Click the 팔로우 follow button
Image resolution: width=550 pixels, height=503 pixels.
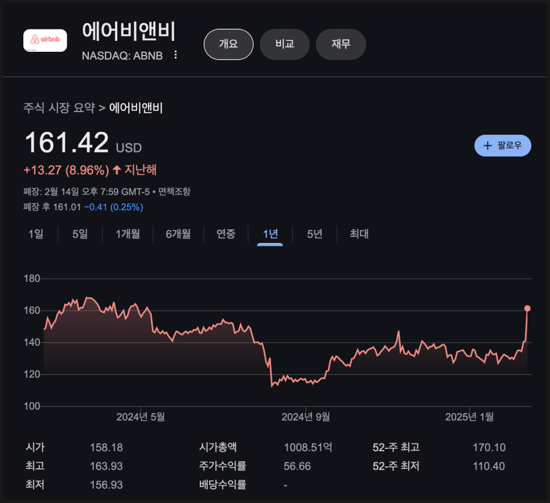[x=503, y=146]
